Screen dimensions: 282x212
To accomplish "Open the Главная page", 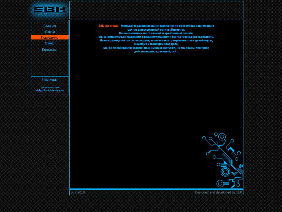I will [x=50, y=26].
